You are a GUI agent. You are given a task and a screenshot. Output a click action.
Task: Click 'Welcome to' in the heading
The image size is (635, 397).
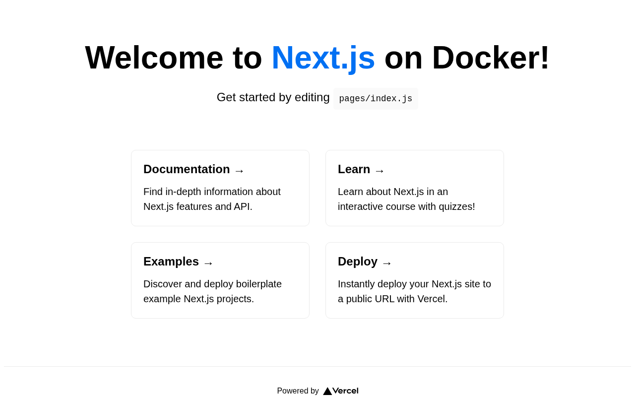click(174, 58)
